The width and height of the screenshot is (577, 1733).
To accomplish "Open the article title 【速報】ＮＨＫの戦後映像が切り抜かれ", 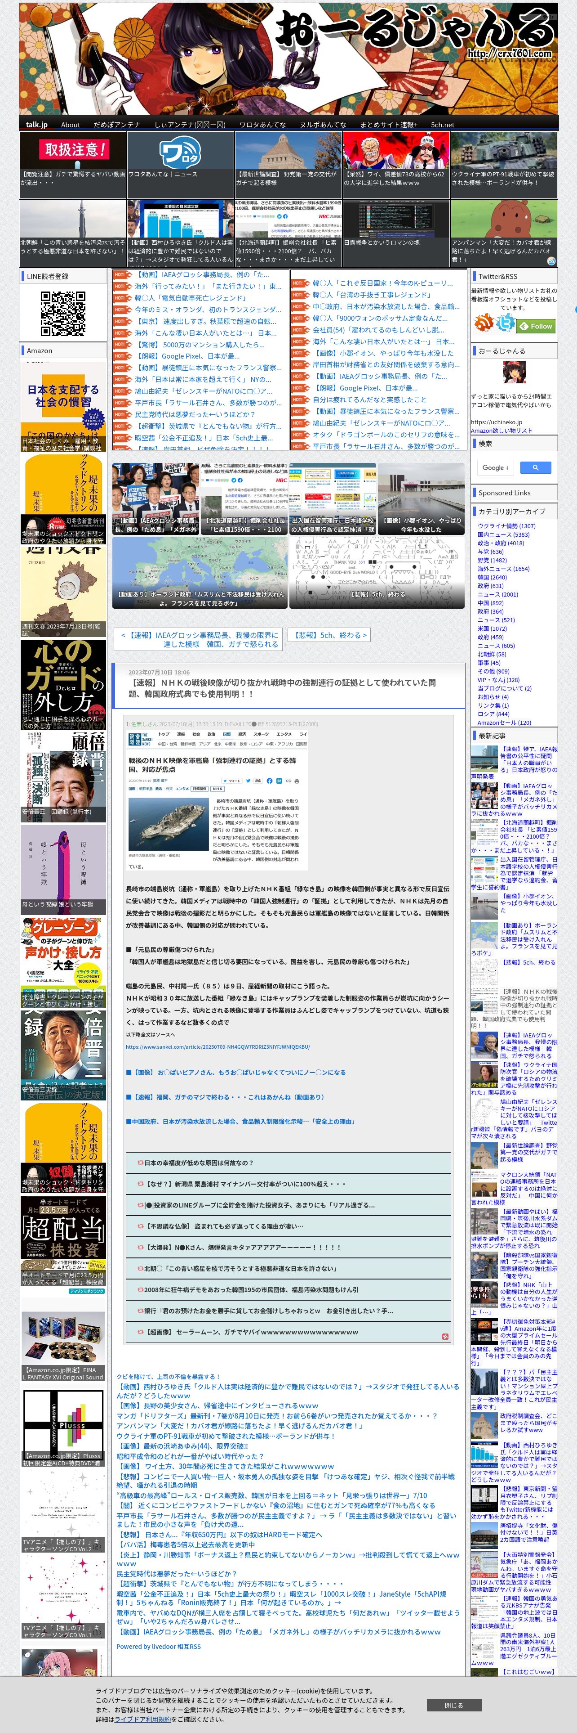I will tap(282, 687).
